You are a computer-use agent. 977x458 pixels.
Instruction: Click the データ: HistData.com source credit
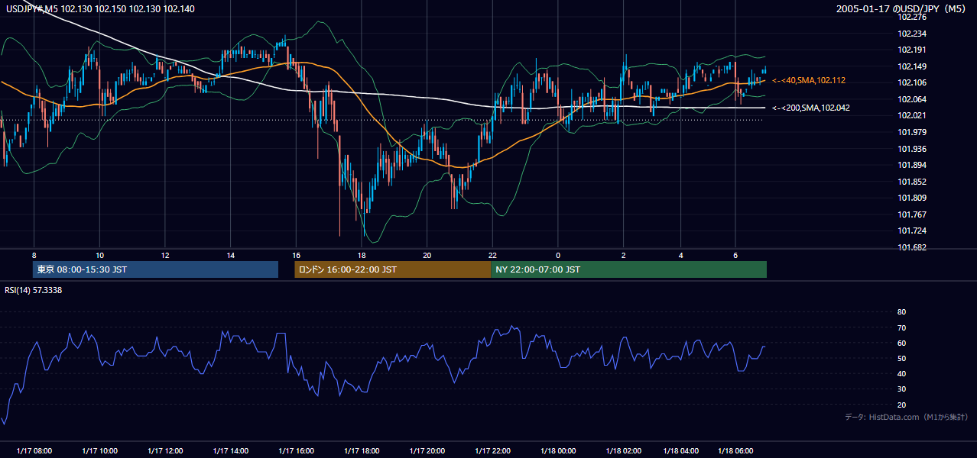[907, 417]
